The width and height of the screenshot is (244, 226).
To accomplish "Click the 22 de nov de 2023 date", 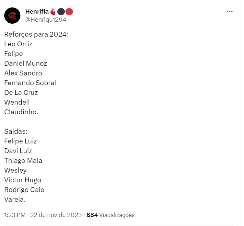I will [x=55, y=215].
